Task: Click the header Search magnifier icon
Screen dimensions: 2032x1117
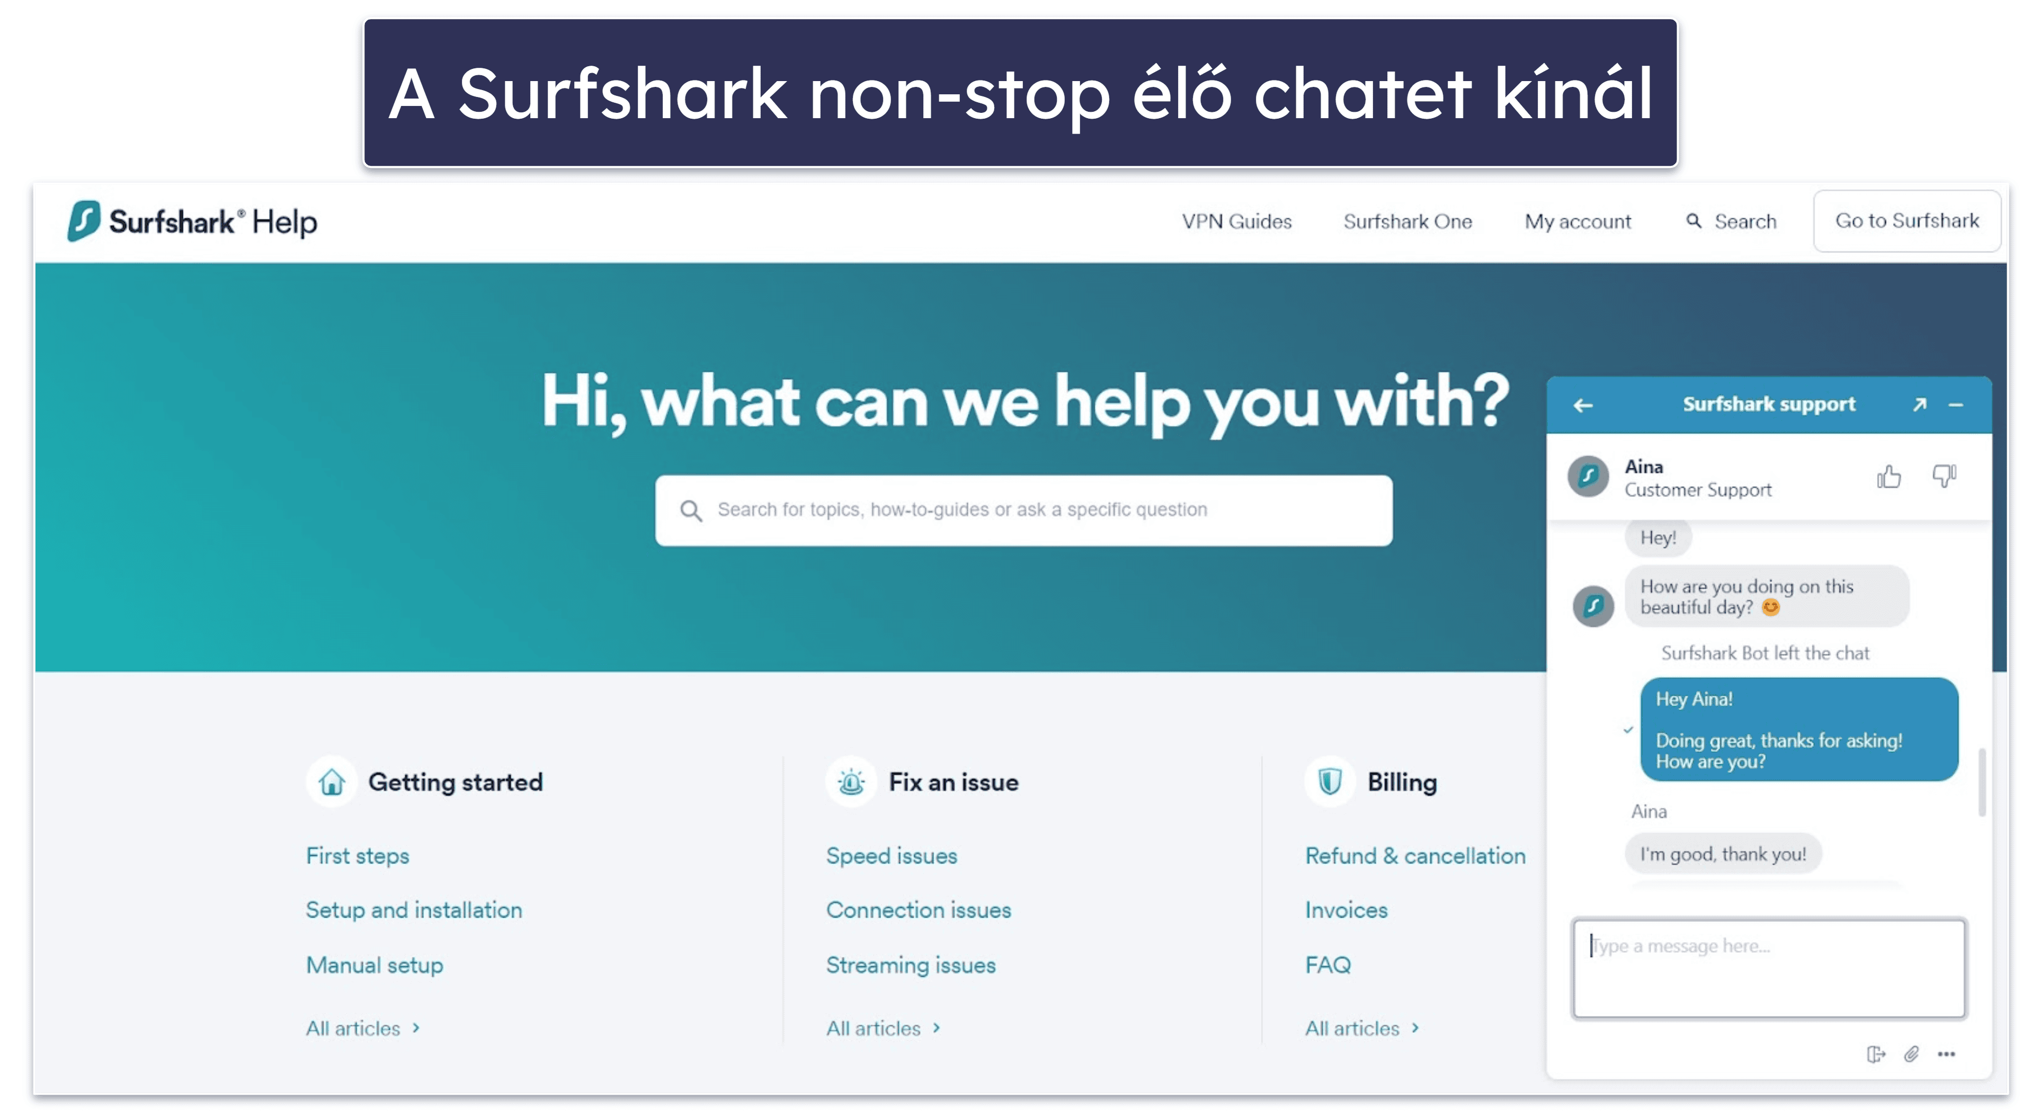Action: click(x=1693, y=221)
